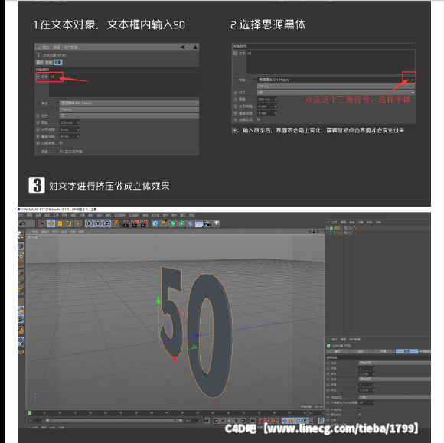Screen dimensions: 444x443
Task: Click Polygons mode cube in left sidebar
Action: pos(21,291)
